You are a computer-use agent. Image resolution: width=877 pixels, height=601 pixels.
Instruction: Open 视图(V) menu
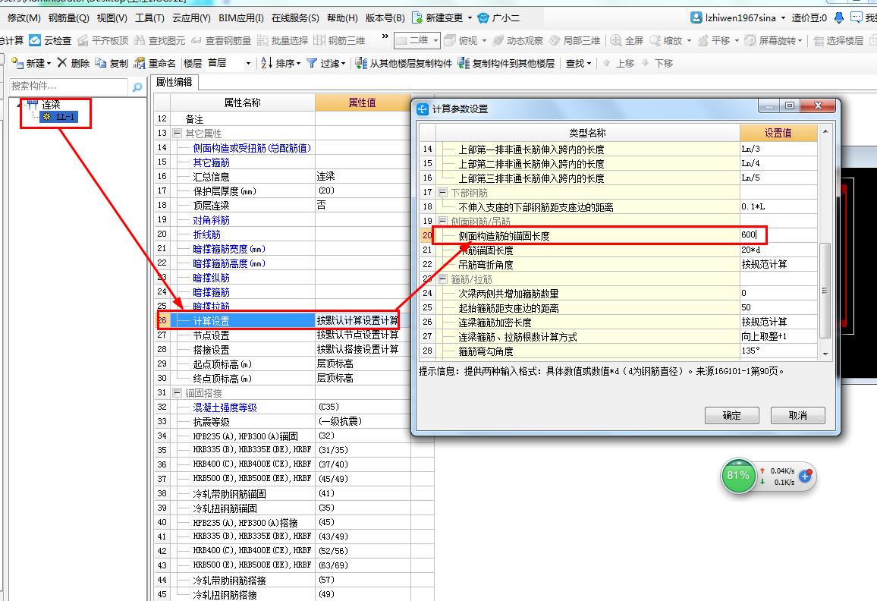click(x=112, y=18)
